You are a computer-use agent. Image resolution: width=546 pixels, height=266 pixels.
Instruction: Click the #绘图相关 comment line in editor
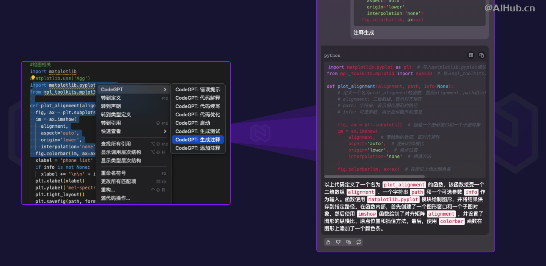(41, 65)
